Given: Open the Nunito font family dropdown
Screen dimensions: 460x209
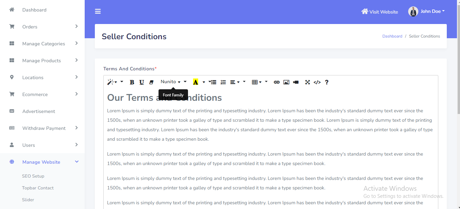Looking at the screenshot, I should coord(171,82).
